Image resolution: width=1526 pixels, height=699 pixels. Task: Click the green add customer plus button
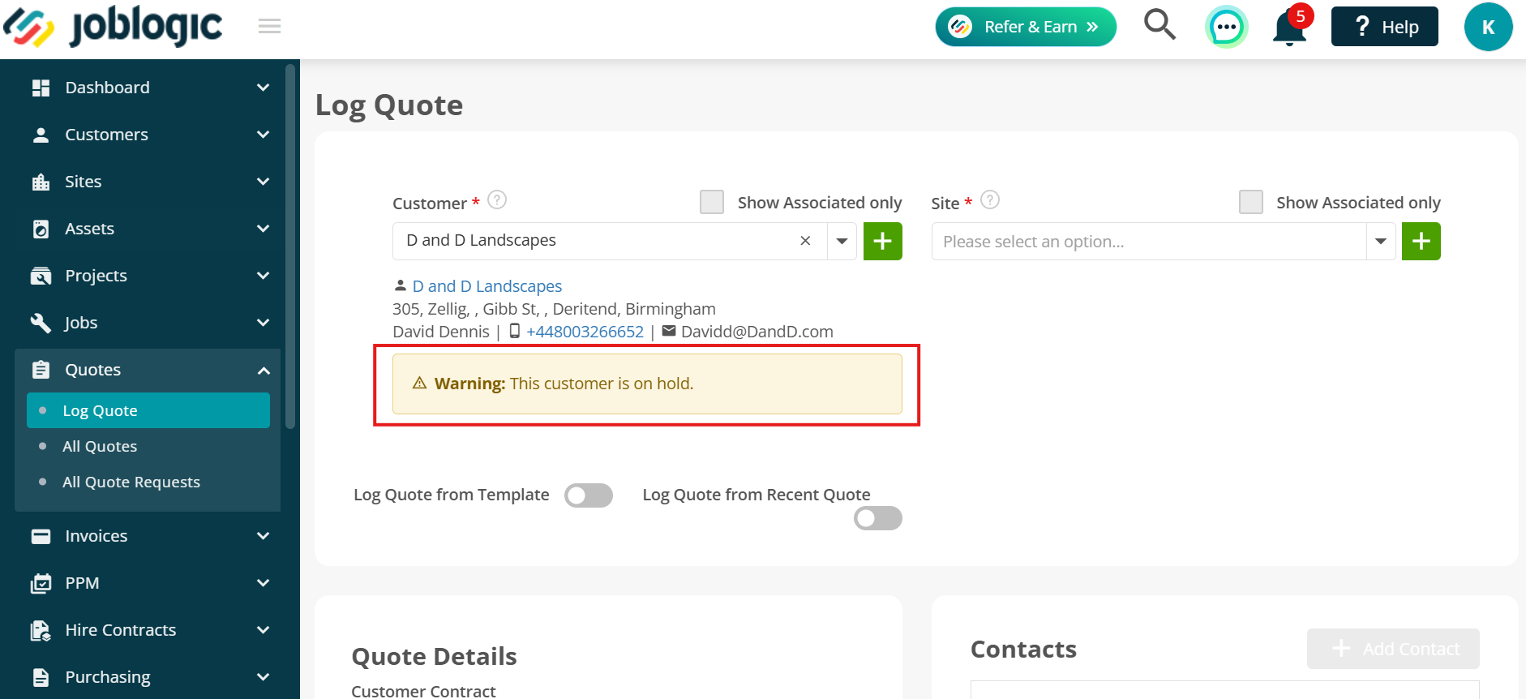[x=882, y=242]
